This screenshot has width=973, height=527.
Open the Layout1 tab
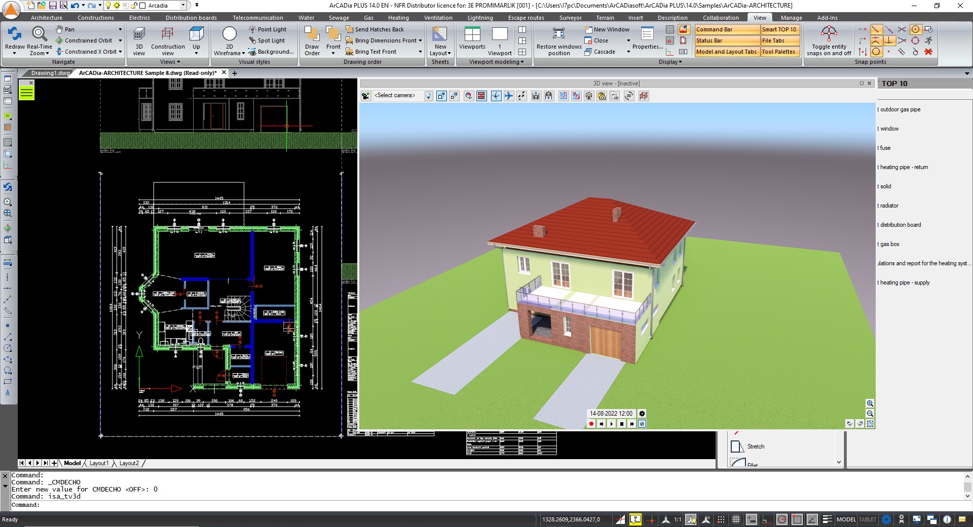click(100, 463)
